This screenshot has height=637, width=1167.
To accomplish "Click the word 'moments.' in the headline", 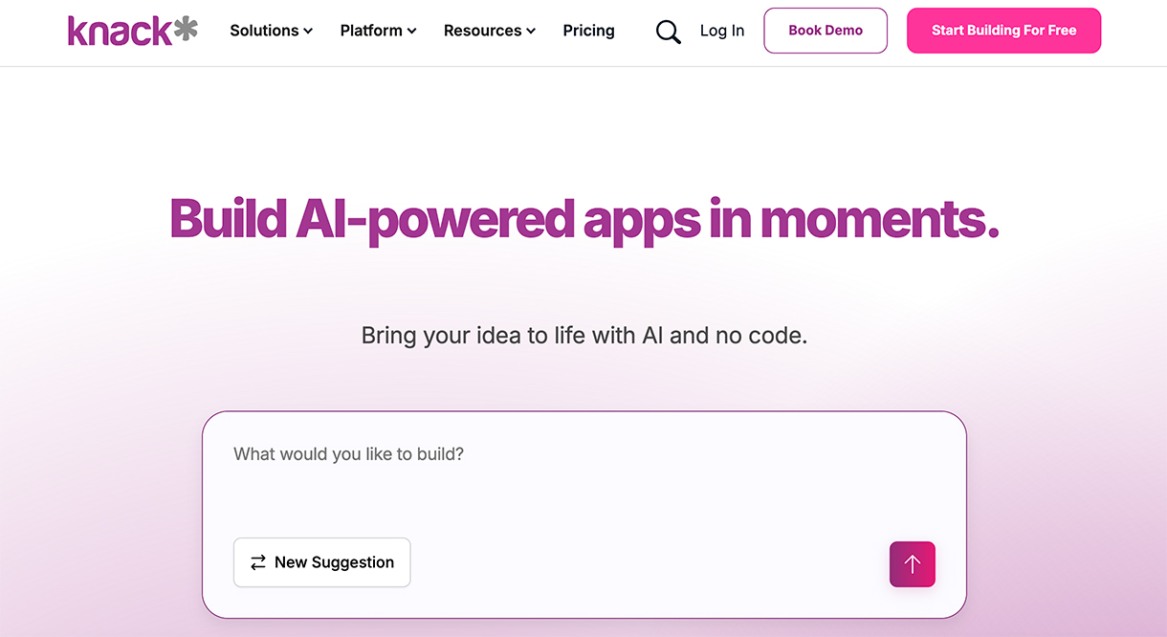I will pyautogui.click(x=879, y=219).
